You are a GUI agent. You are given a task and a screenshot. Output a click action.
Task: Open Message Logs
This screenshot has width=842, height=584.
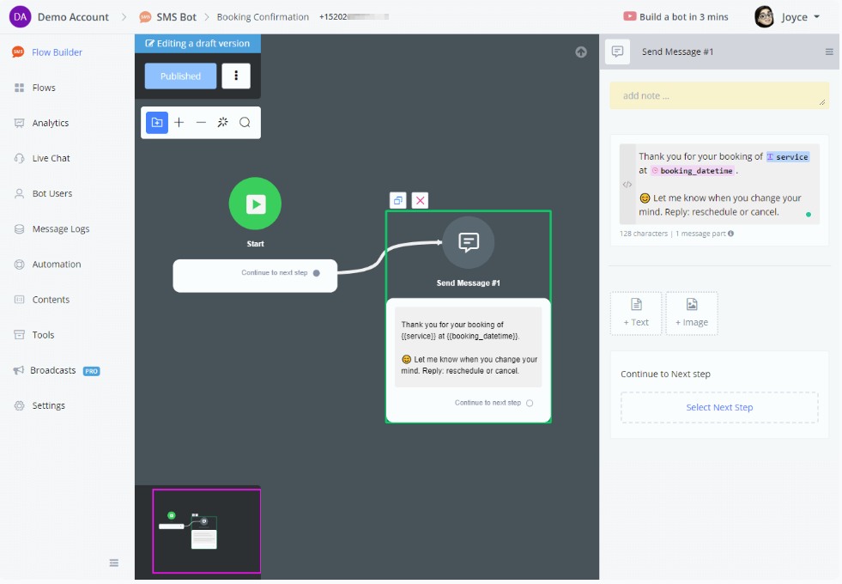51,228
